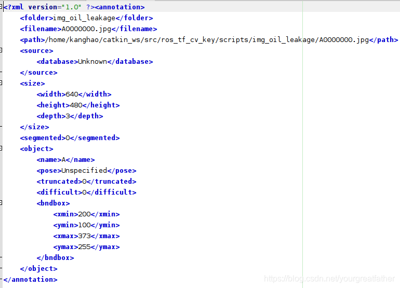Click the depth value 3
Screen dimensions: 400x288
68,116
